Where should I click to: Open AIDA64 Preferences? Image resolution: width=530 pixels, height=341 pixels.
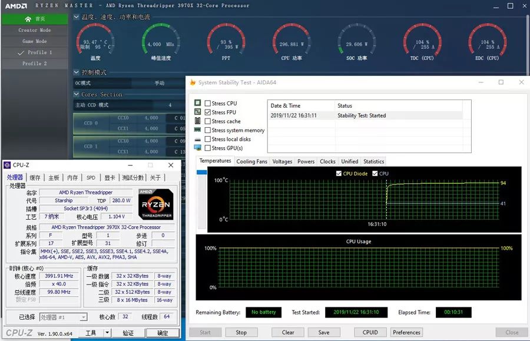[406, 332]
